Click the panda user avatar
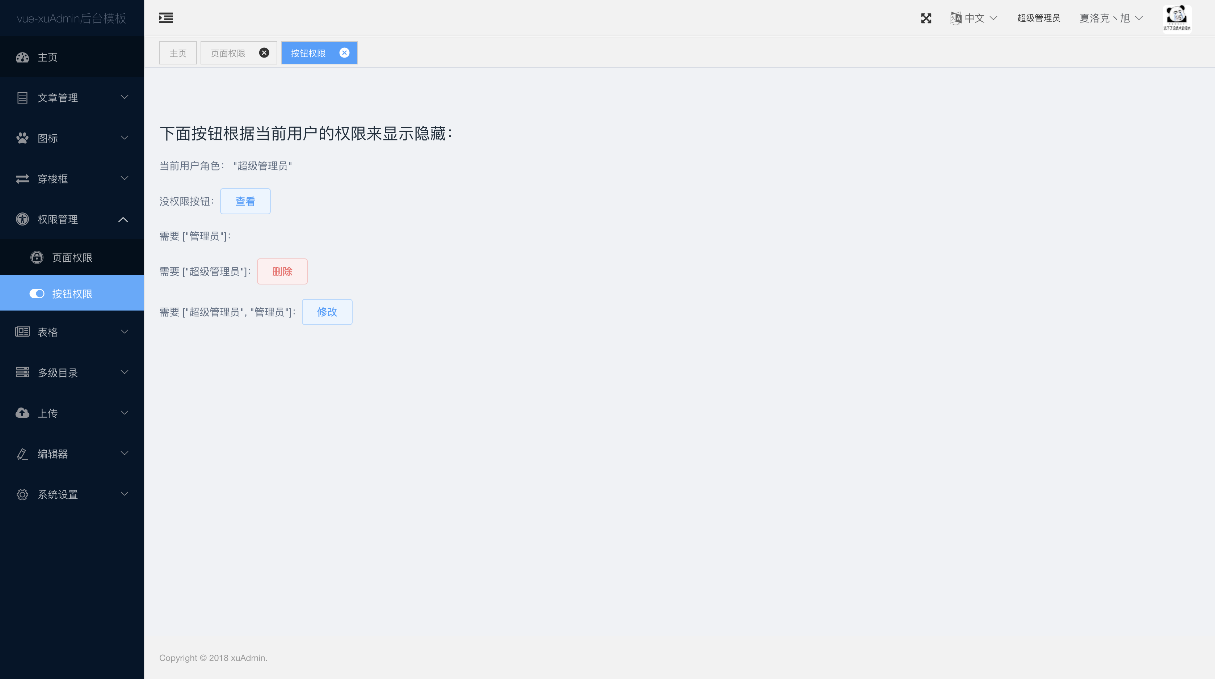This screenshot has width=1215, height=679. [1177, 18]
